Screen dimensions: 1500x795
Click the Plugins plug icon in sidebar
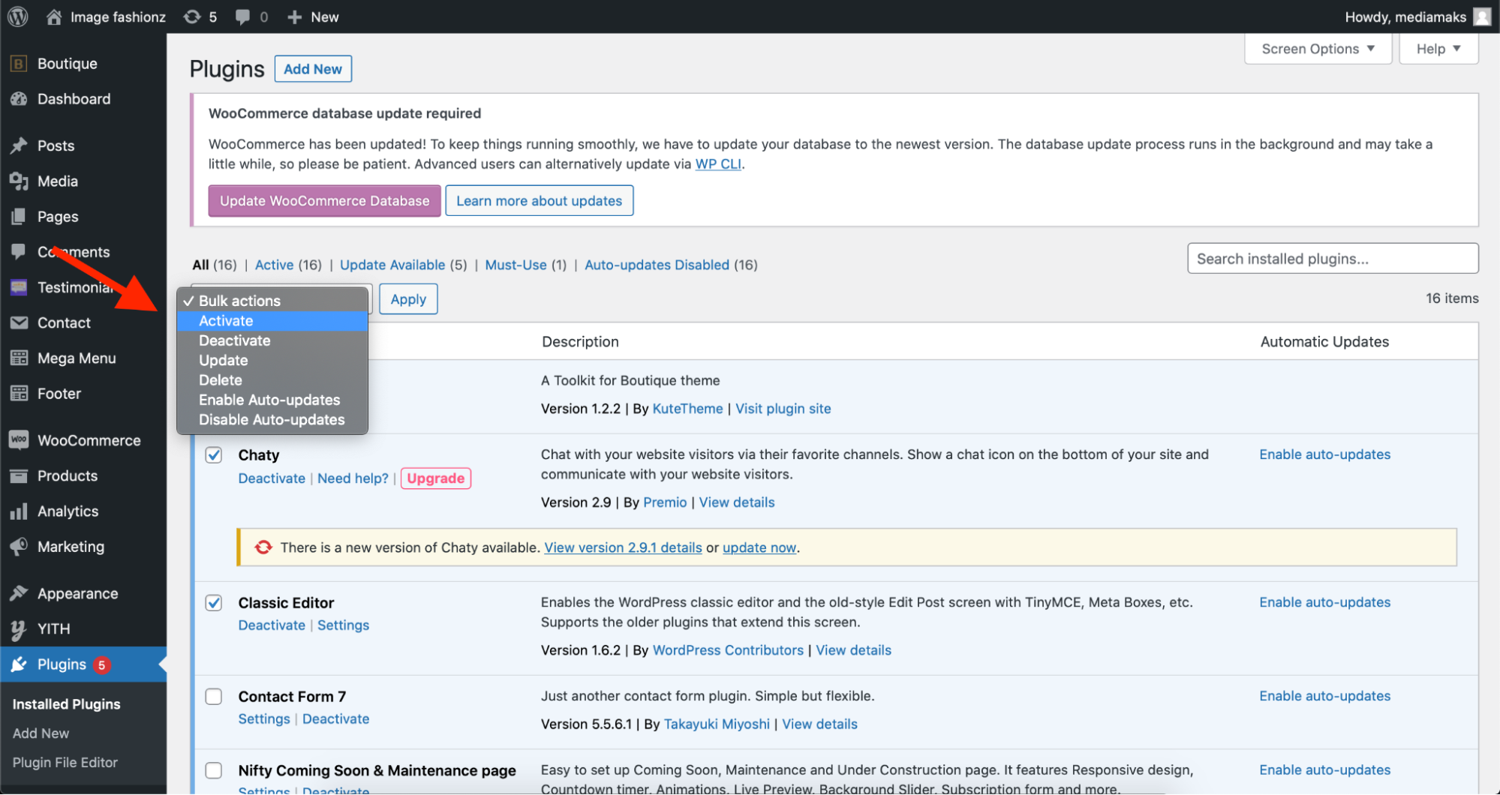[18, 664]
